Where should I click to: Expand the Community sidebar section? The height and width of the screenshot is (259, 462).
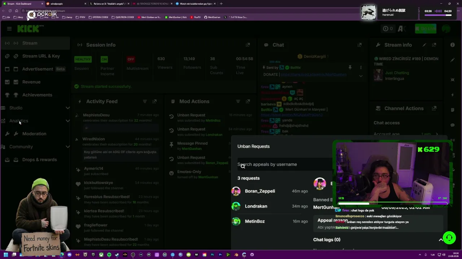point(35,147)
